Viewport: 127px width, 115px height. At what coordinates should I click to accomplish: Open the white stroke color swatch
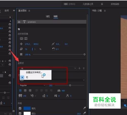(x=27, y=113)
